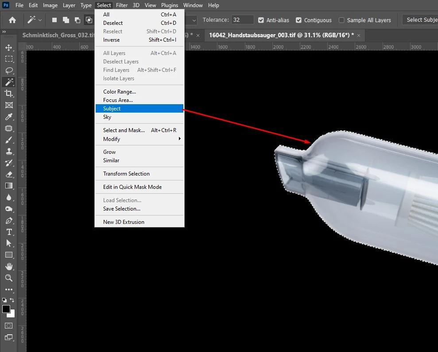Click the black foreground color swatch
Image resolution: width=438 pixels, height=352 pixels.
[6, 309]
